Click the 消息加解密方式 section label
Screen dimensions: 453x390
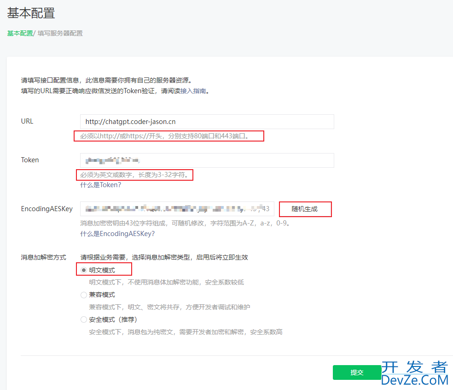tap(43, 257)
